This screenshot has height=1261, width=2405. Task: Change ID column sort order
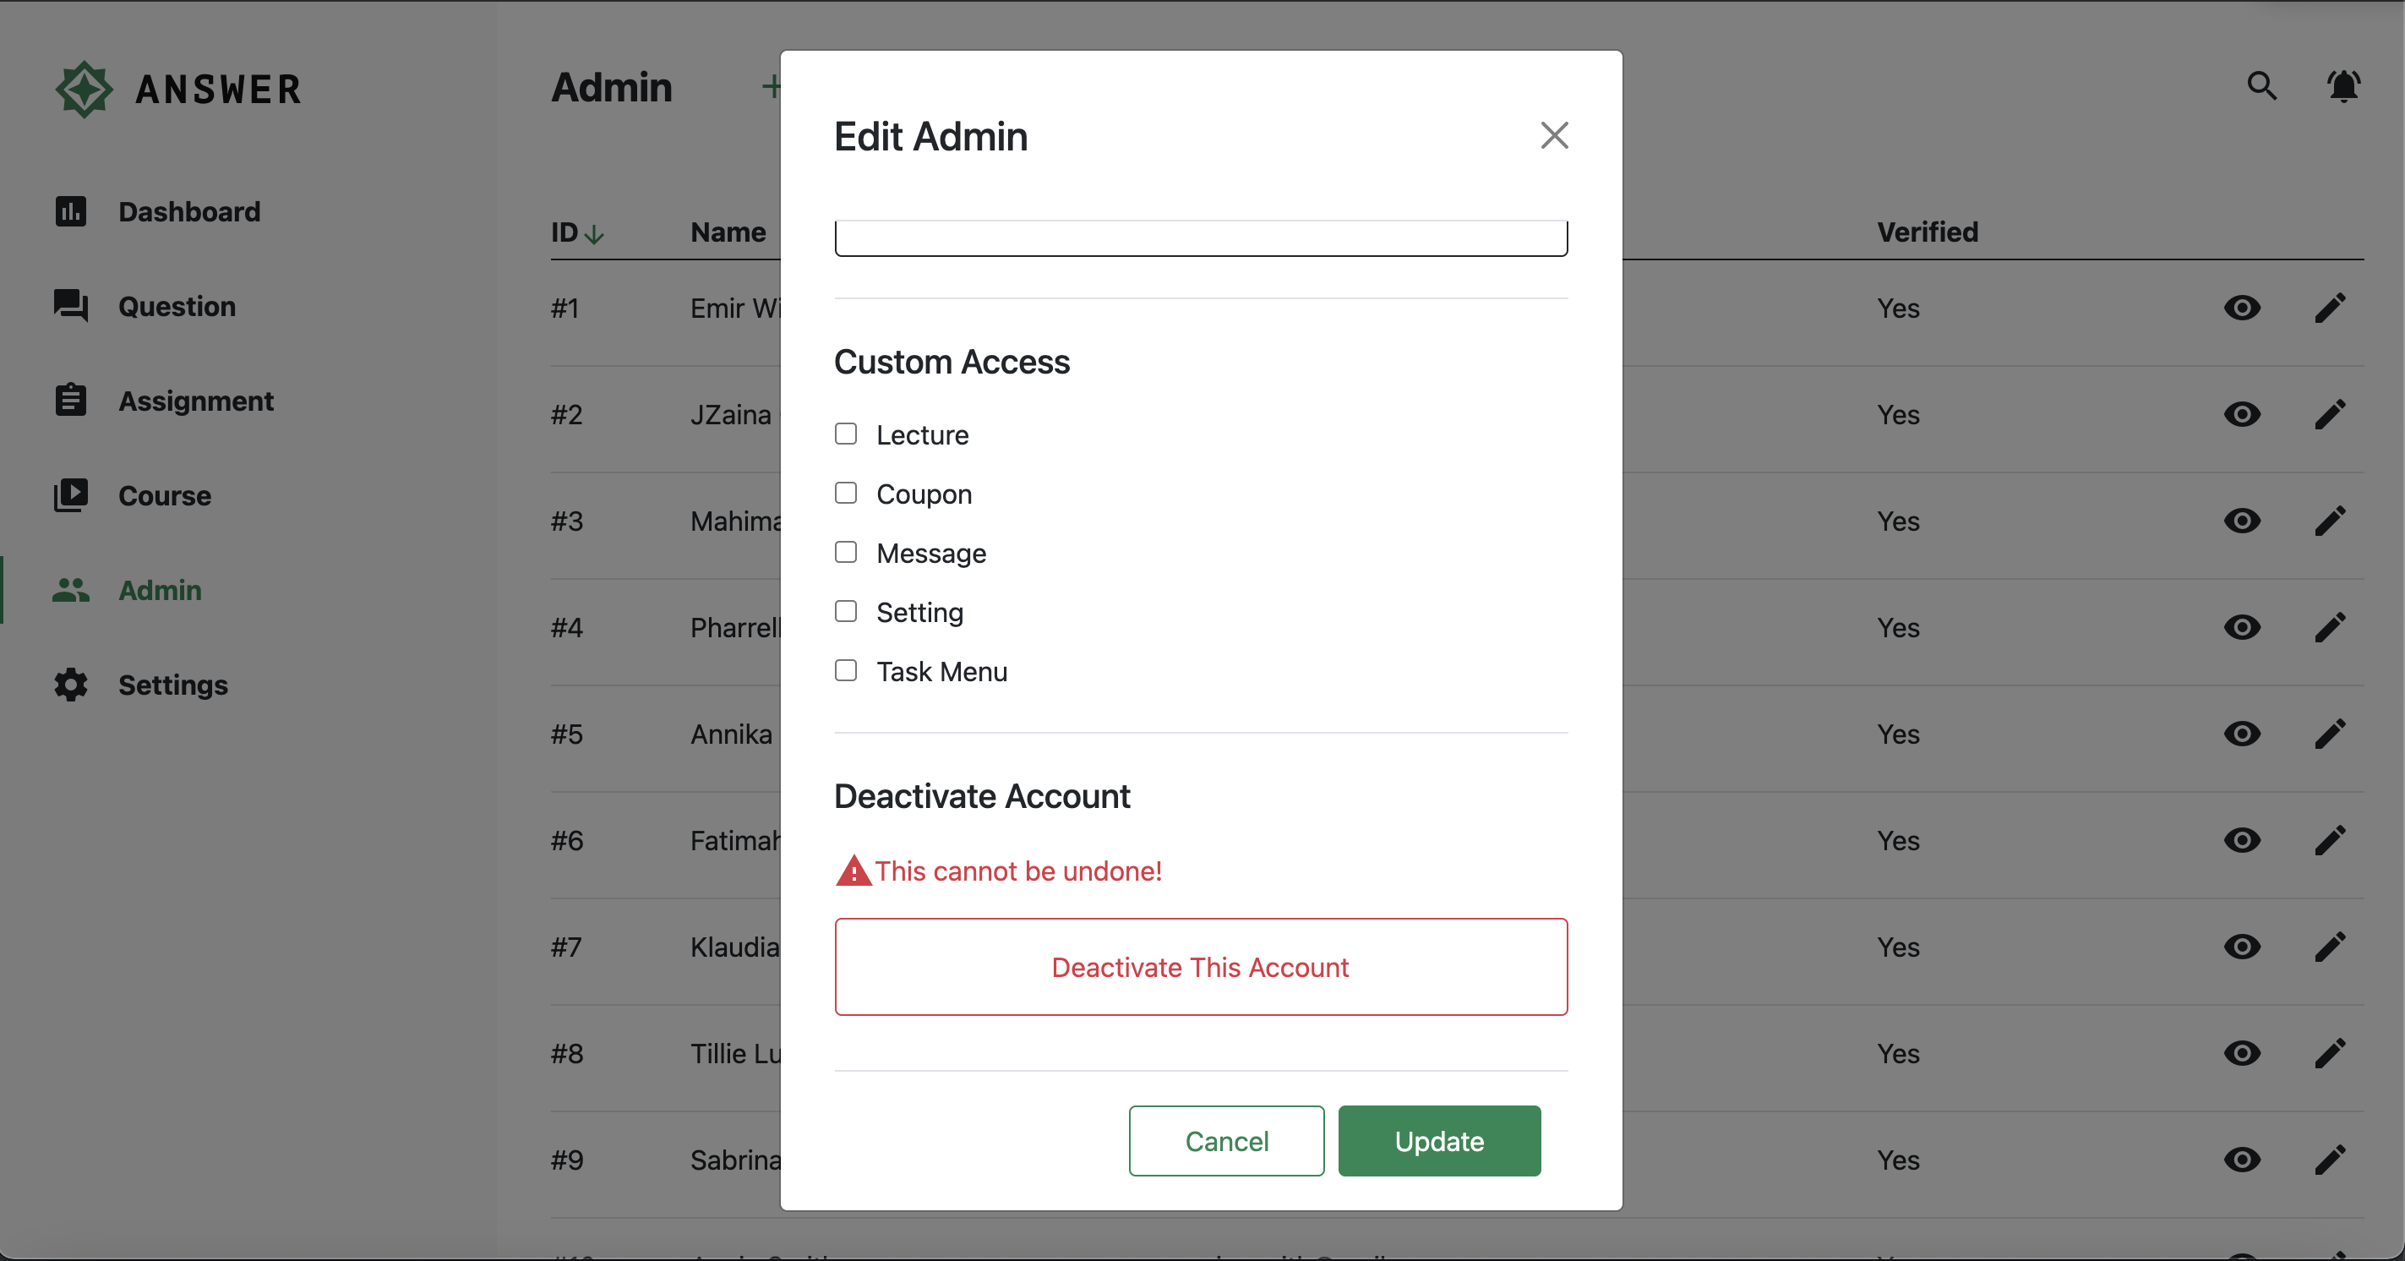pyautogui.click(x=595, y=234)
